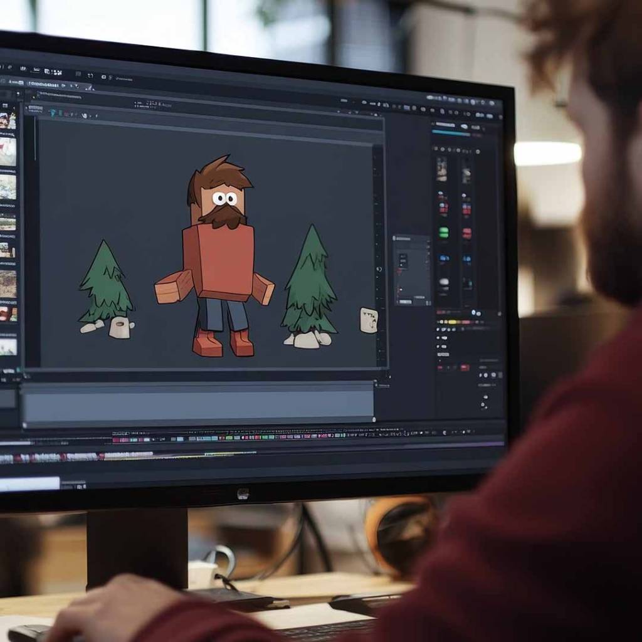This screenshot has height=642, width=642.
Task: Click the red button in right panel's lower row
Action: coord(465,367)
